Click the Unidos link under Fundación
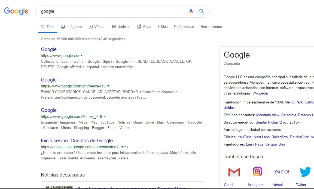 point(229,108)
